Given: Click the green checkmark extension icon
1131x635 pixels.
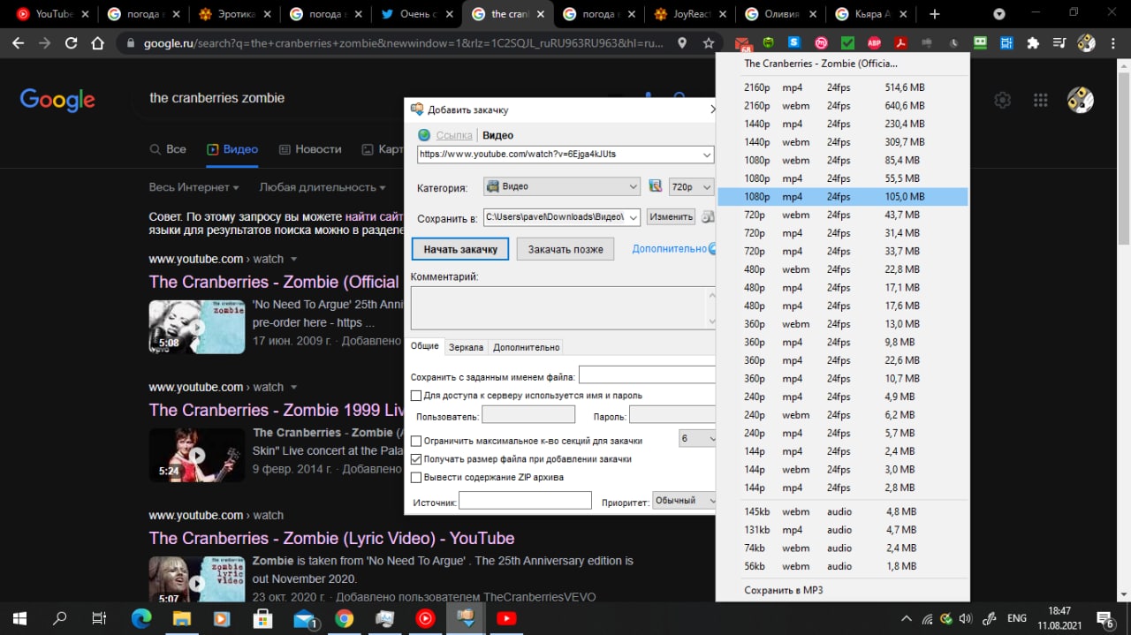Looking at the screenshot, I should (x=847, y=43).
